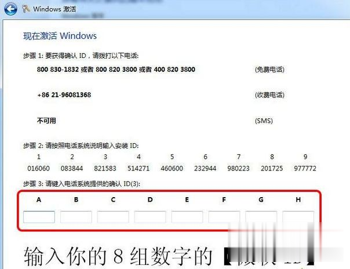
Task: Click confirmation ID input field F
Action: 224,217
